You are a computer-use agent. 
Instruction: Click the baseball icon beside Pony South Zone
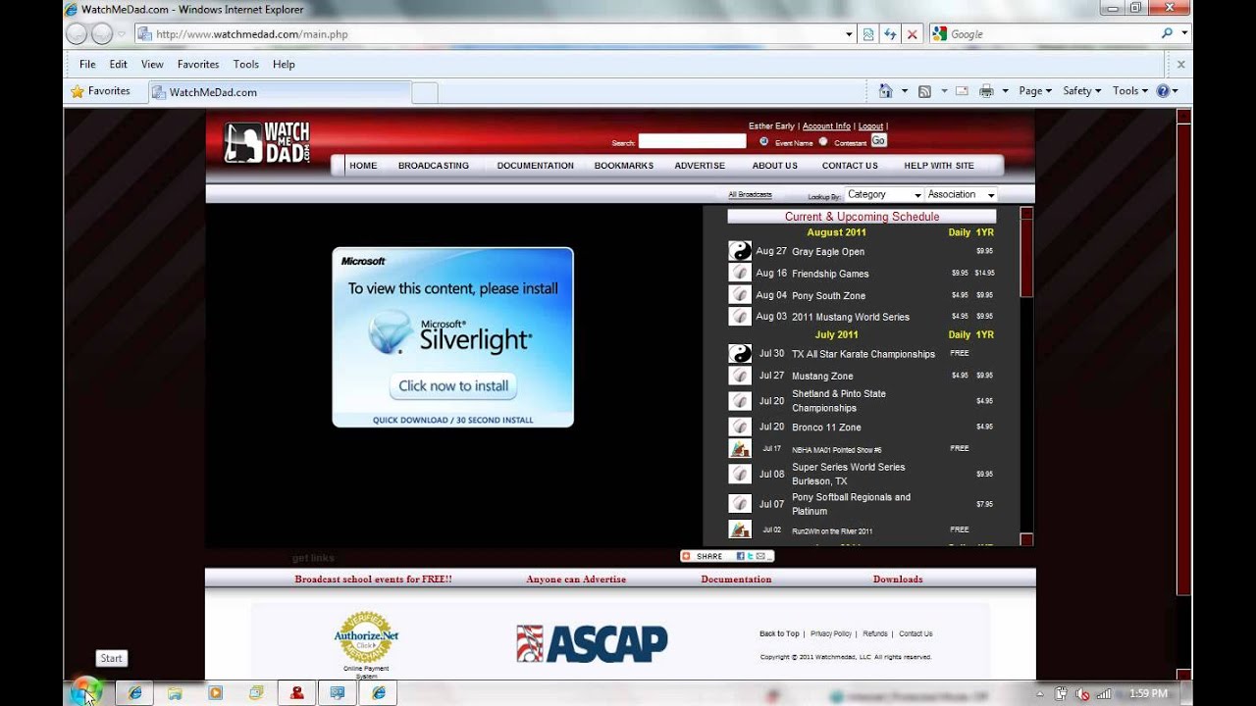(x=740, y=294)
